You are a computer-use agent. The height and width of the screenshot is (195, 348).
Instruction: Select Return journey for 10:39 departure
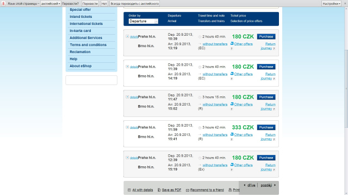pyautogui.click(x=268, y=46)
